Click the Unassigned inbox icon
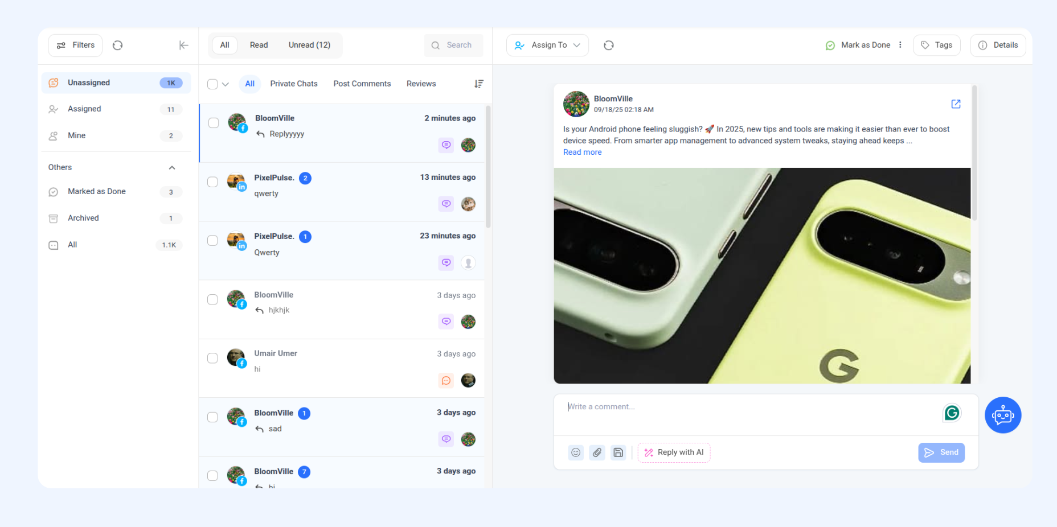Viewport: 1057px width, 527px height. pyautogui.click(x=54, y=83)
